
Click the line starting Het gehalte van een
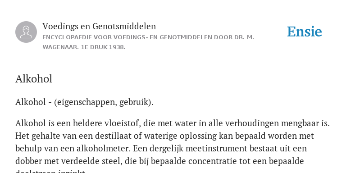point(164,136)
